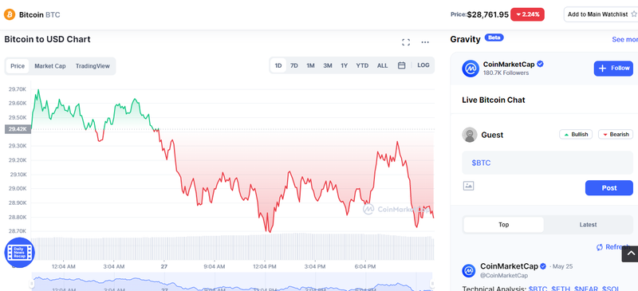Click Add to Main Watchlist button
This screenshot has width=638, height=291.
602,14
